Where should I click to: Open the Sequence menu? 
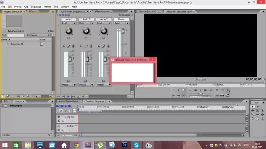36,7
